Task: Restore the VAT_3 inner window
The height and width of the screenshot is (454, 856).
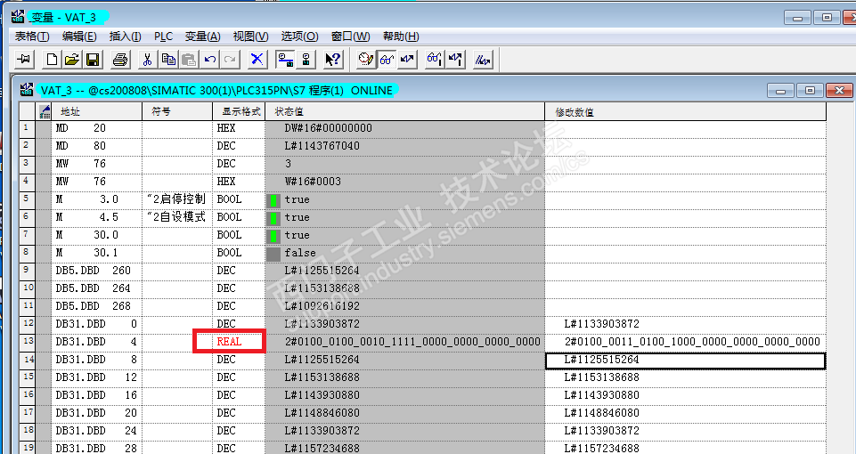Action: click(811, 91)
